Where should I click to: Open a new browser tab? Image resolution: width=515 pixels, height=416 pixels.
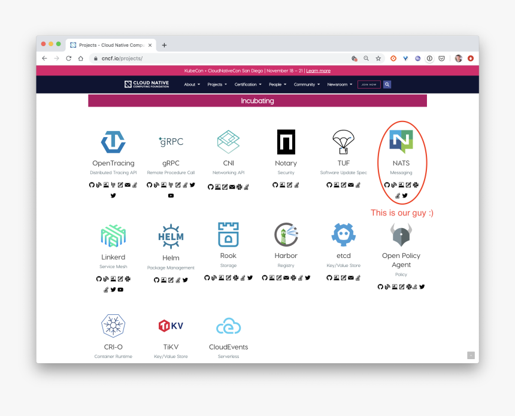[x=164, y=45]
